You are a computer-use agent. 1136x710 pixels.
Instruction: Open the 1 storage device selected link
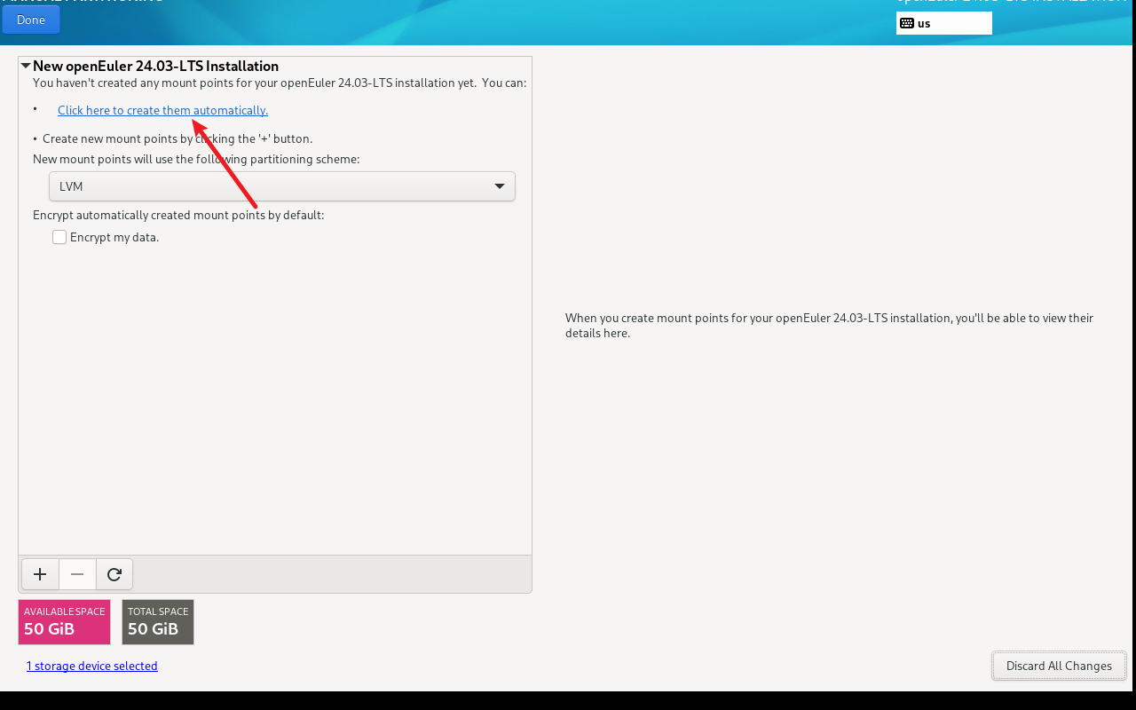coord(91,666)
